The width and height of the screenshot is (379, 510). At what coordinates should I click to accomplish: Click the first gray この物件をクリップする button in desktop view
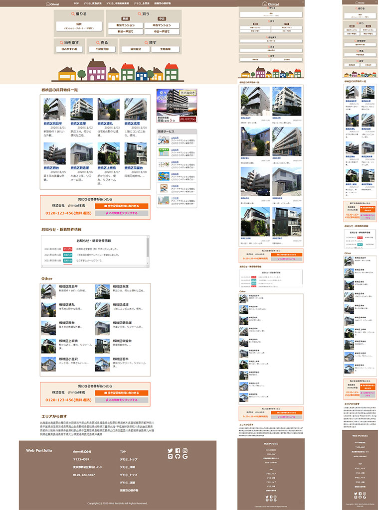pyautogui.click(x=122, y=213)
